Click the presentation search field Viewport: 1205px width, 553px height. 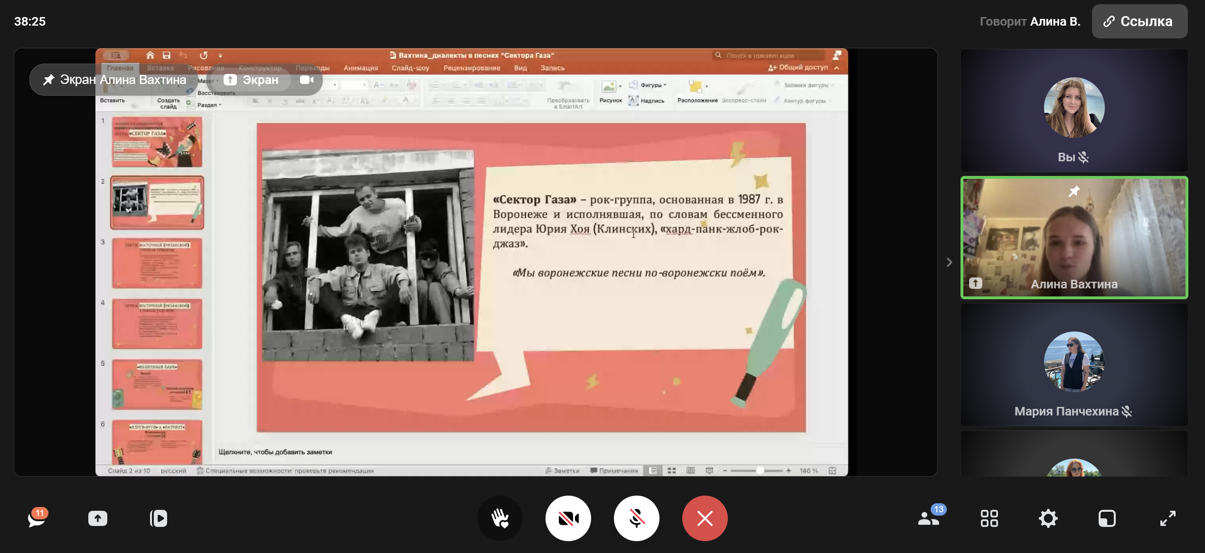pos(769,55)
